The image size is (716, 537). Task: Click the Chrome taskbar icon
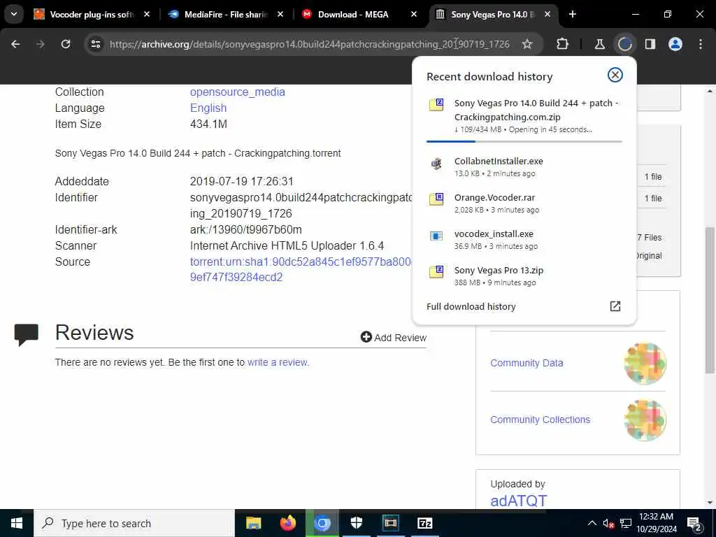coord(322,523)
